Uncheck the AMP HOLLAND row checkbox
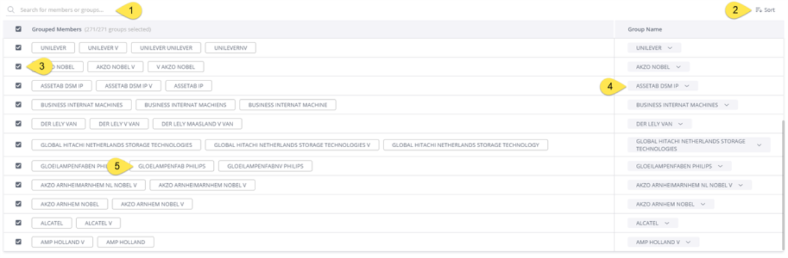 [x=19, y=241]
